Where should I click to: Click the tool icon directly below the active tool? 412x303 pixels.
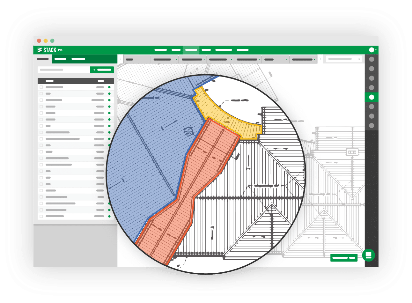[371, 106]
